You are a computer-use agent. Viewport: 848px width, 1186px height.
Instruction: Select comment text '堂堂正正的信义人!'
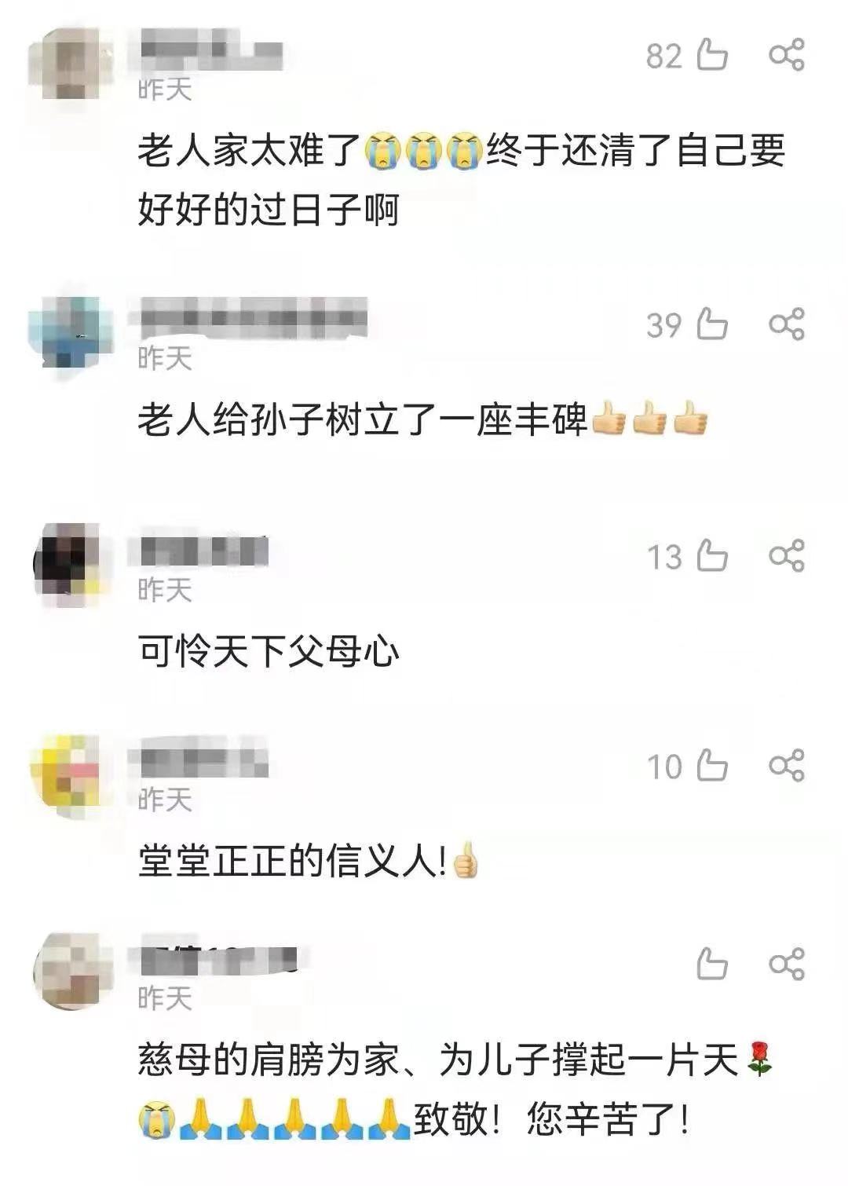307,862
